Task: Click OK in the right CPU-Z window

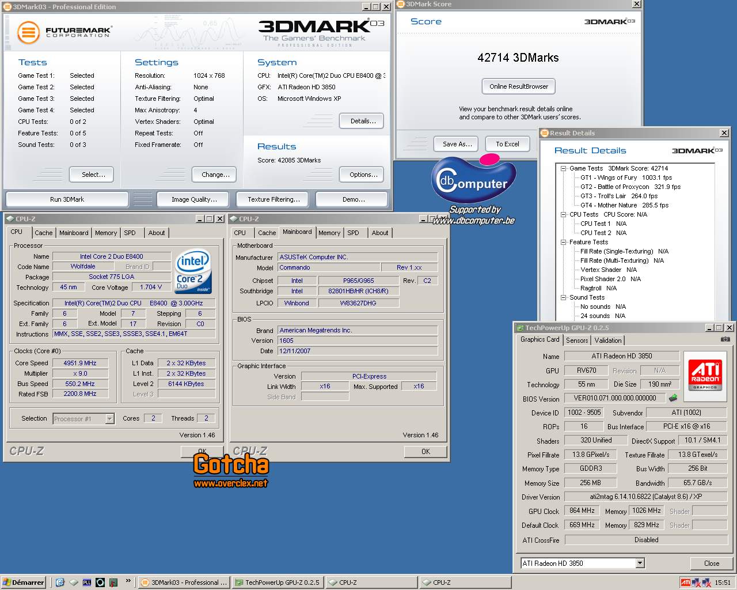Action: (426, 452)
